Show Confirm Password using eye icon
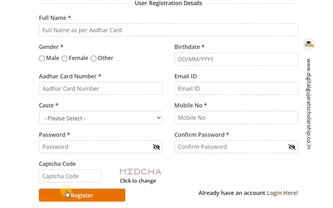333x208 pixels. [292, 147]
